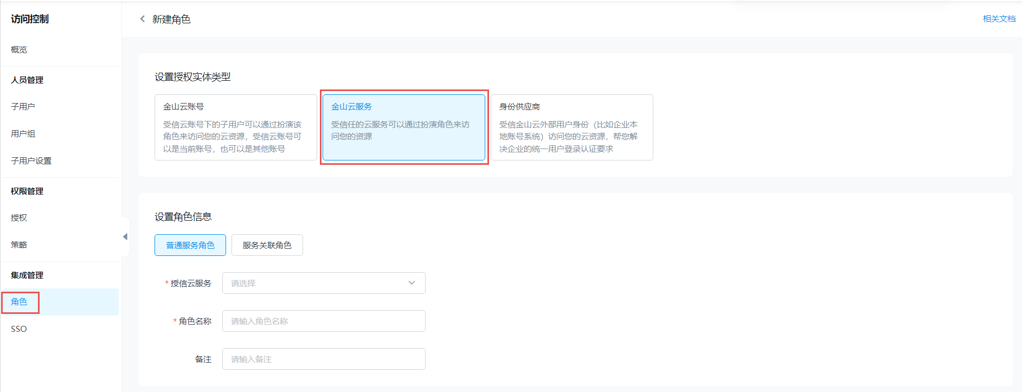Select the 金山云服务 entity type card
This screenshot has height=392, width=1022.
click(x=404, y=127)
